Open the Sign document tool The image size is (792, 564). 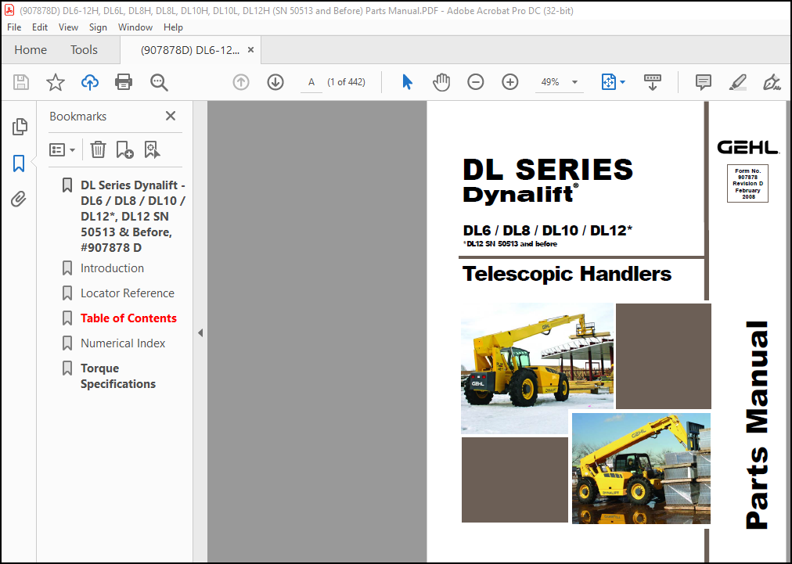(772, 82)
